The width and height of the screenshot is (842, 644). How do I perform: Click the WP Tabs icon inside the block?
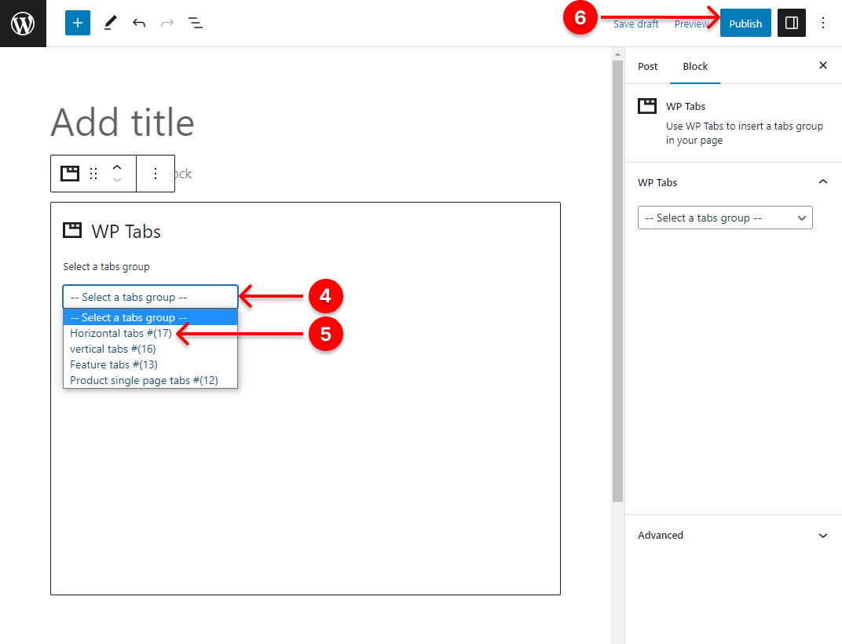[72, 230]
